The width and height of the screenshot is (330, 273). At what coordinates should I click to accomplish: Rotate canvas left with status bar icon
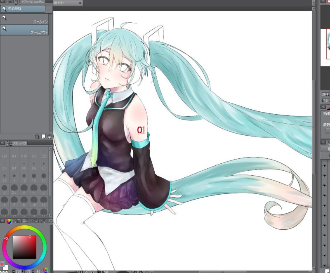135,272
